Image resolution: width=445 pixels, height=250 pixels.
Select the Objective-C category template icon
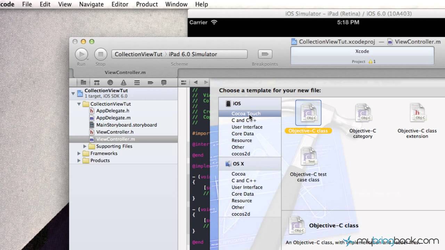[363, 113]
